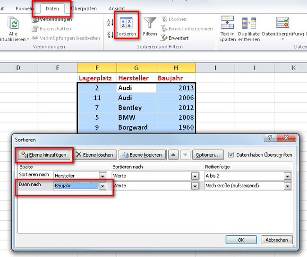The height and width of the screenshot is (257, 307).
Task: Move sort level down with arrow
Action: click(185, 155)
